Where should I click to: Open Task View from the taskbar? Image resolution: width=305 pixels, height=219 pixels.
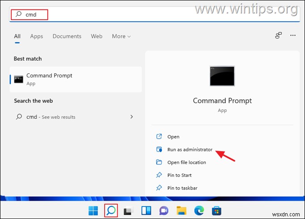(128, 210)
